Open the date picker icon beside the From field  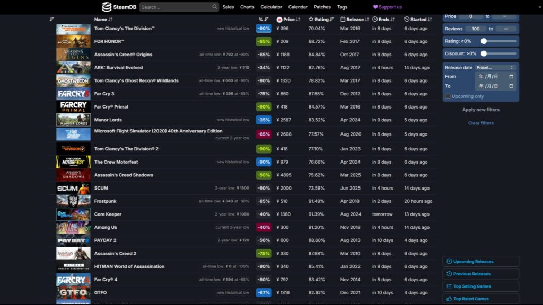pyautogui.click(x=511, y=76)
